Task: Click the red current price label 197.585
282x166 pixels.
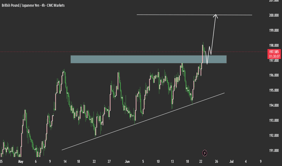Action: [x=274, y=54]
